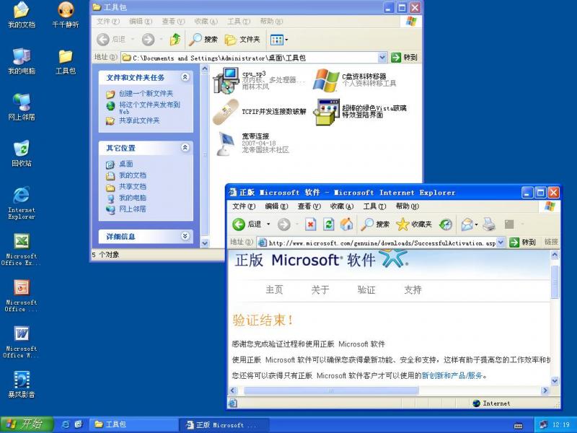Toggle 文件夹 pane in 工具包 toolbar
This screenshot has height=433, width=577.
pos(242,40)
